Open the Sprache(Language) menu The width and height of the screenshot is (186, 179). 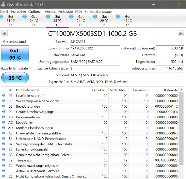pyautogui.click(x=98, y=12)
